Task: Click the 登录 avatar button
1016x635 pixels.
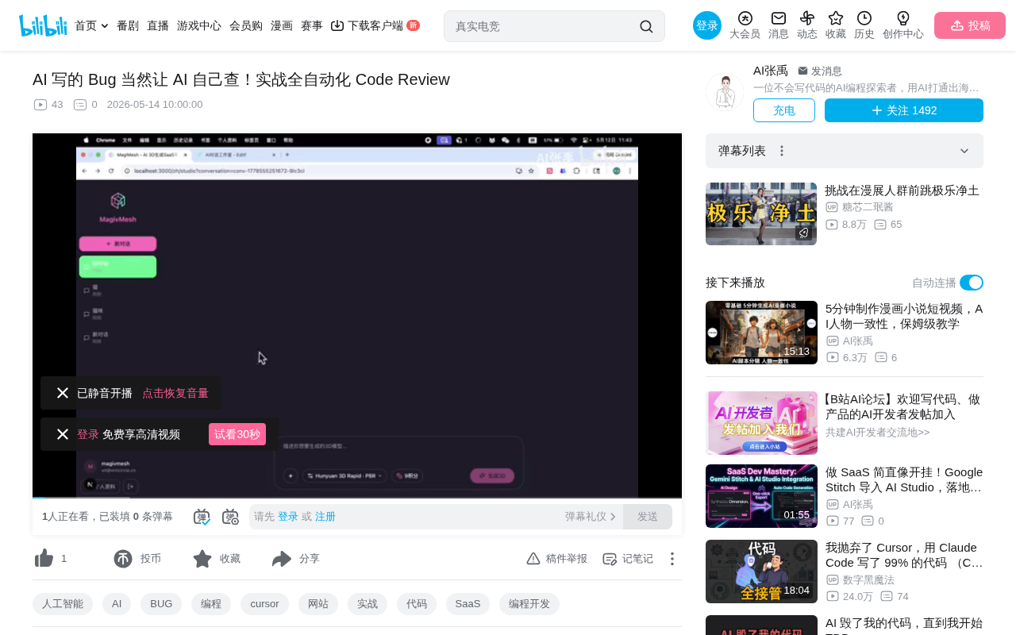Action: (707, 25)
